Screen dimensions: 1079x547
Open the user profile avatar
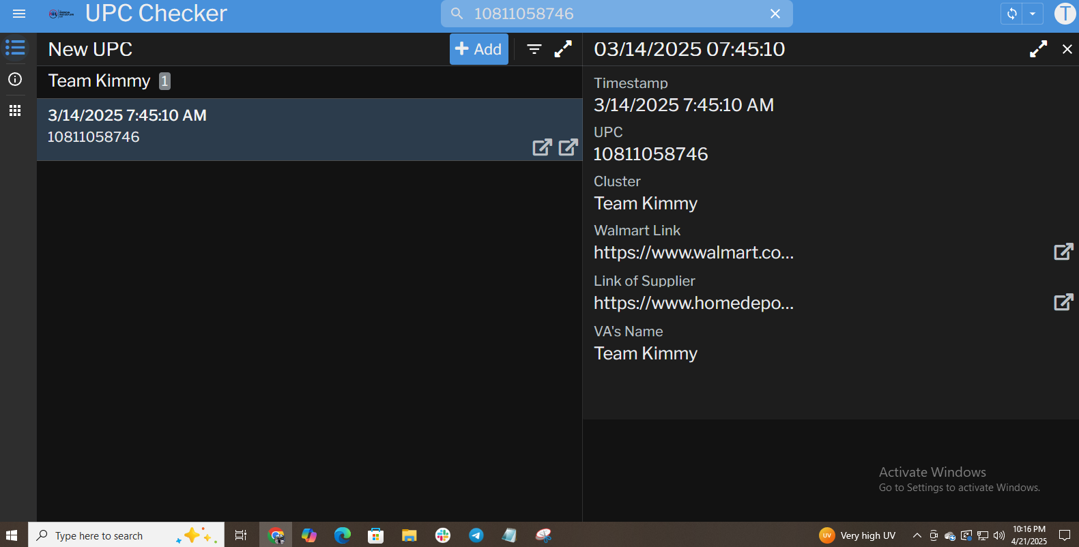(1065, 14)
